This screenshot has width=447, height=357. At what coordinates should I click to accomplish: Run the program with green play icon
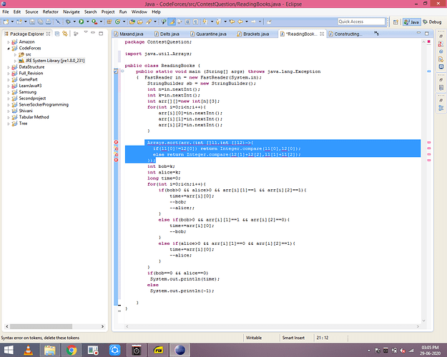[82, 21]
